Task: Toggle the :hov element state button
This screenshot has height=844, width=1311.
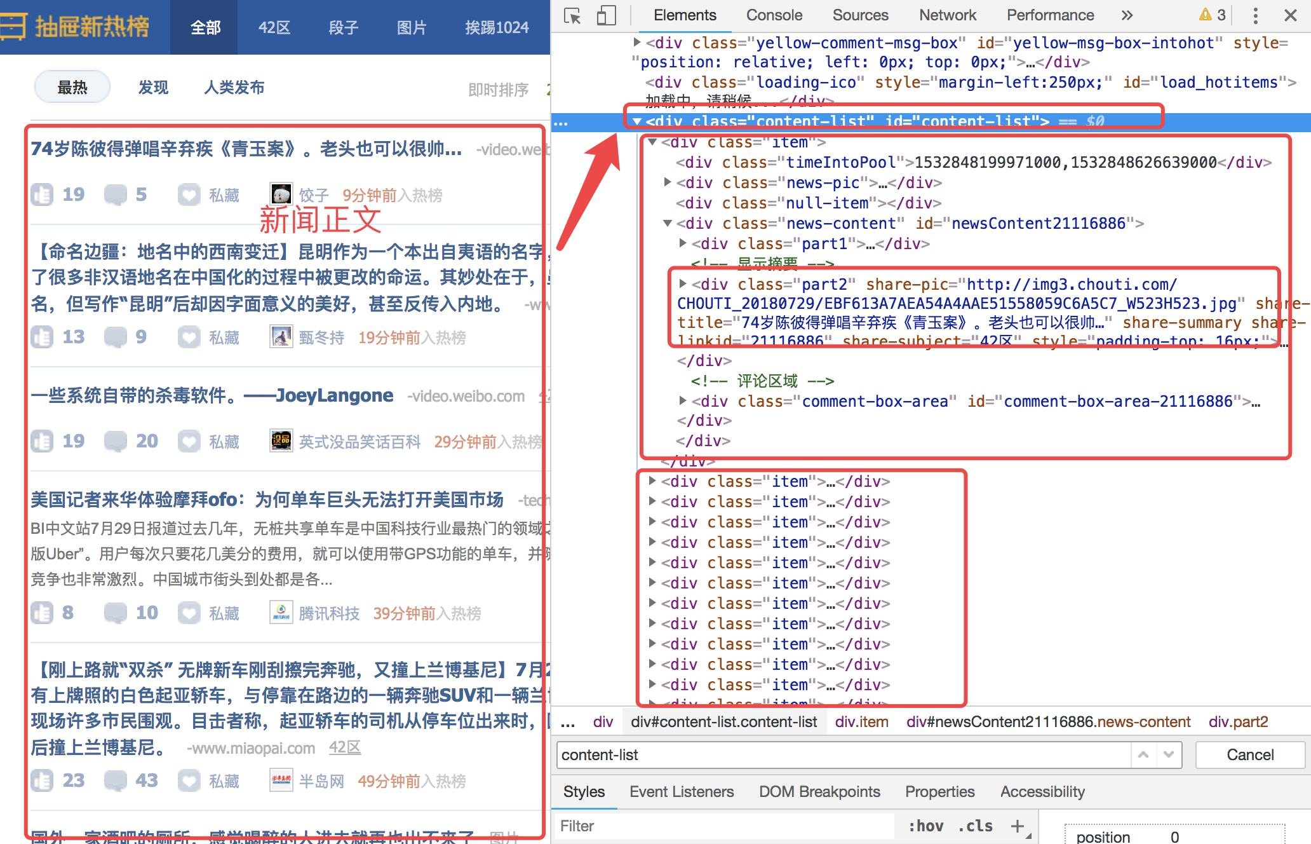Action: point(925,826)
